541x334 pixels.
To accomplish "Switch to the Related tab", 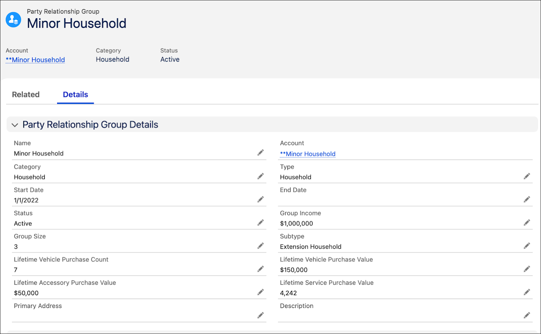I will click(x=25, y=94).
